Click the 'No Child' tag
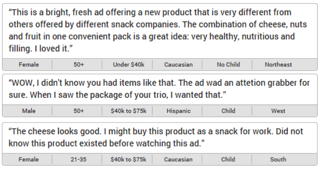 click(228, 65)
